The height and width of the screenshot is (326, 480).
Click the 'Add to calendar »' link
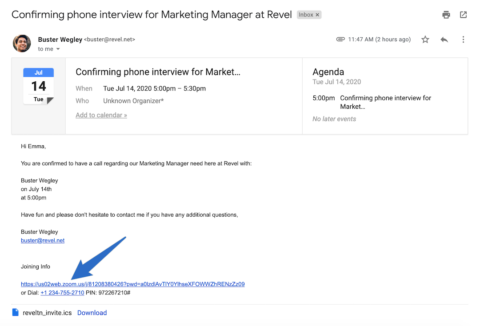coord(101,115)
